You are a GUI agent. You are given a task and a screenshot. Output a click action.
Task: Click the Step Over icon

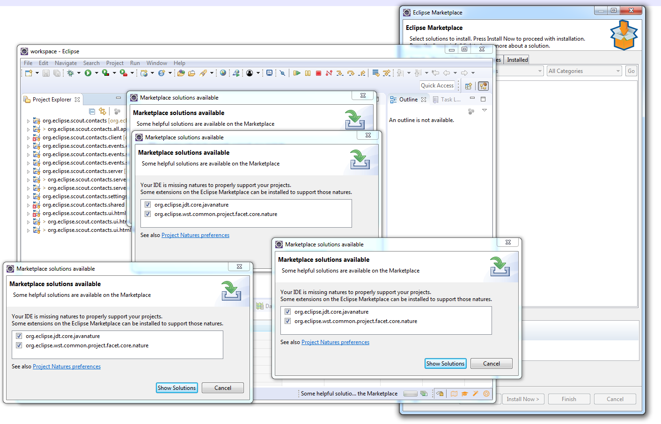pyautogui.click(x=351, y=73)
